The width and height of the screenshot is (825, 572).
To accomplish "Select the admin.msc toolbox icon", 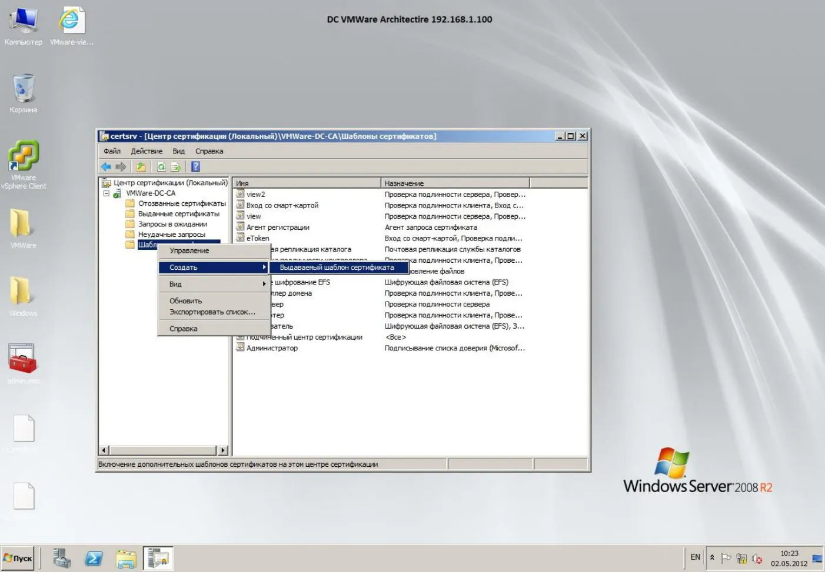I will 24,364.
